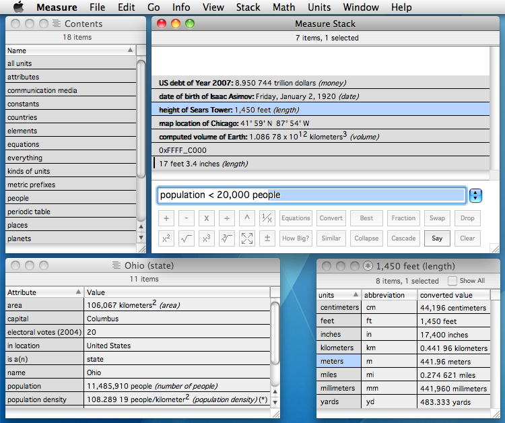This screenshot has height=423, width=505.
Task: Click the Equations button
Action: (x=296, y=218)
